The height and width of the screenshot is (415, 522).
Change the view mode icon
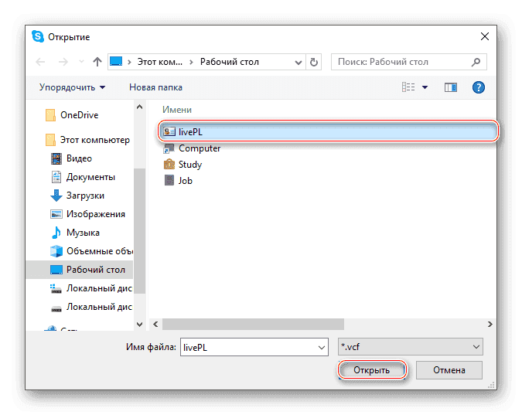[408, 87]
